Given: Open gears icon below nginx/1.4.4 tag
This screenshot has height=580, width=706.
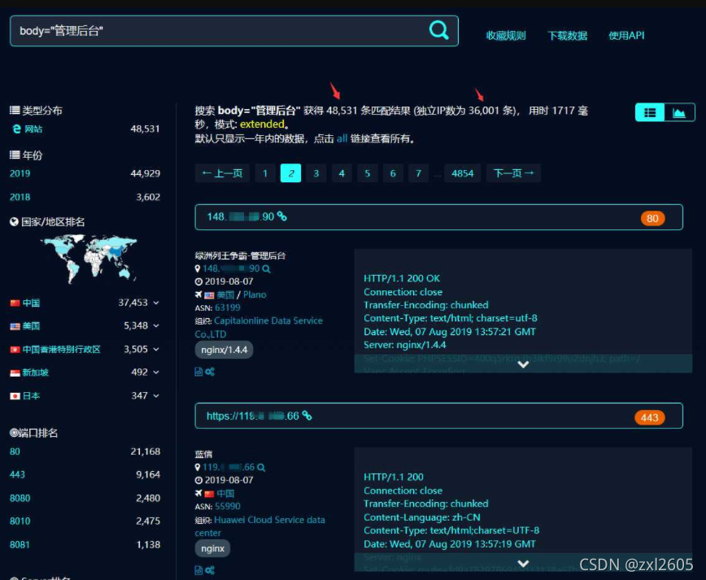Looking at the screenshot, I should [x=210, y=372].
